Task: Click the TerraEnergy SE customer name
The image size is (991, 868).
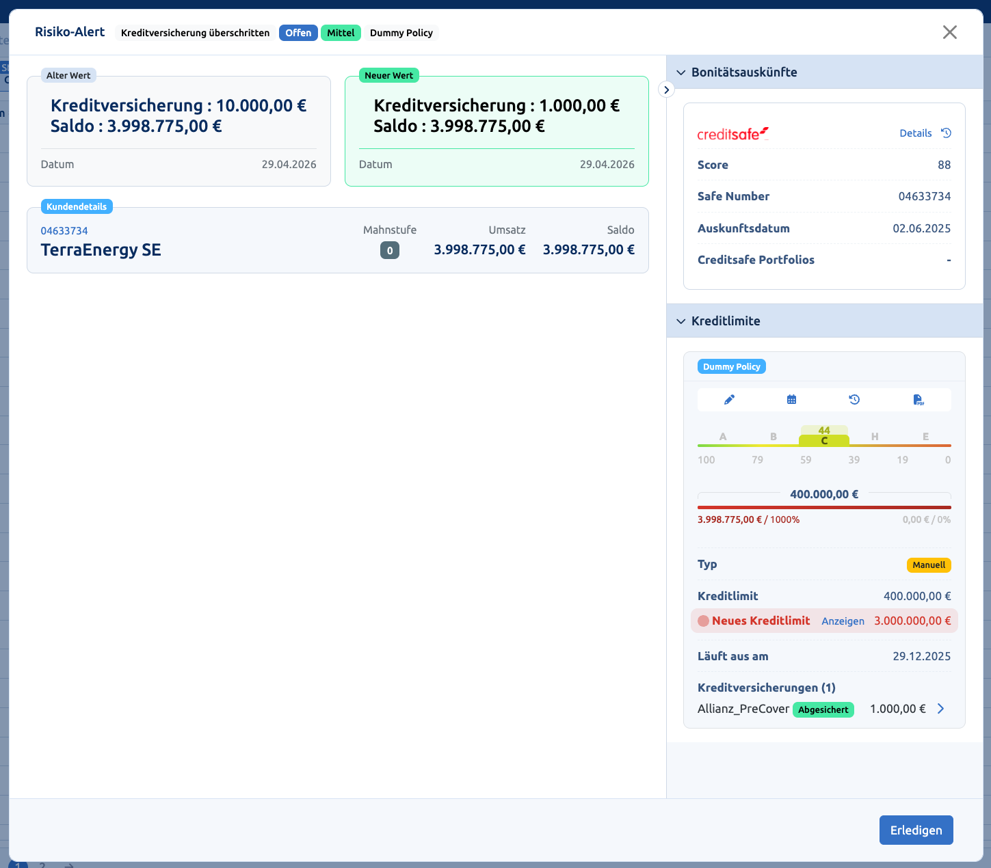Action: tap(101, 250)
